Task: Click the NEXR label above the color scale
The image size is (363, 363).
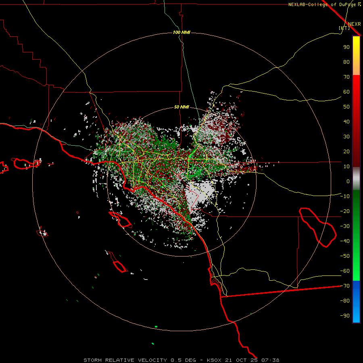Action: coord(355,24)
